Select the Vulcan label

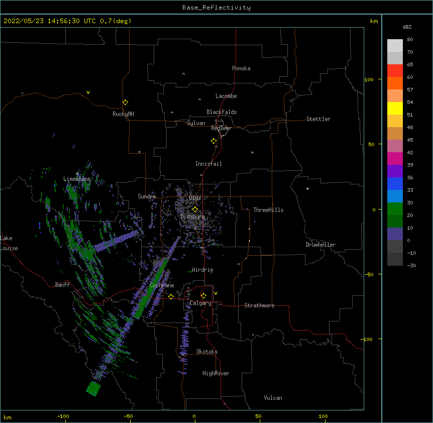273,398
